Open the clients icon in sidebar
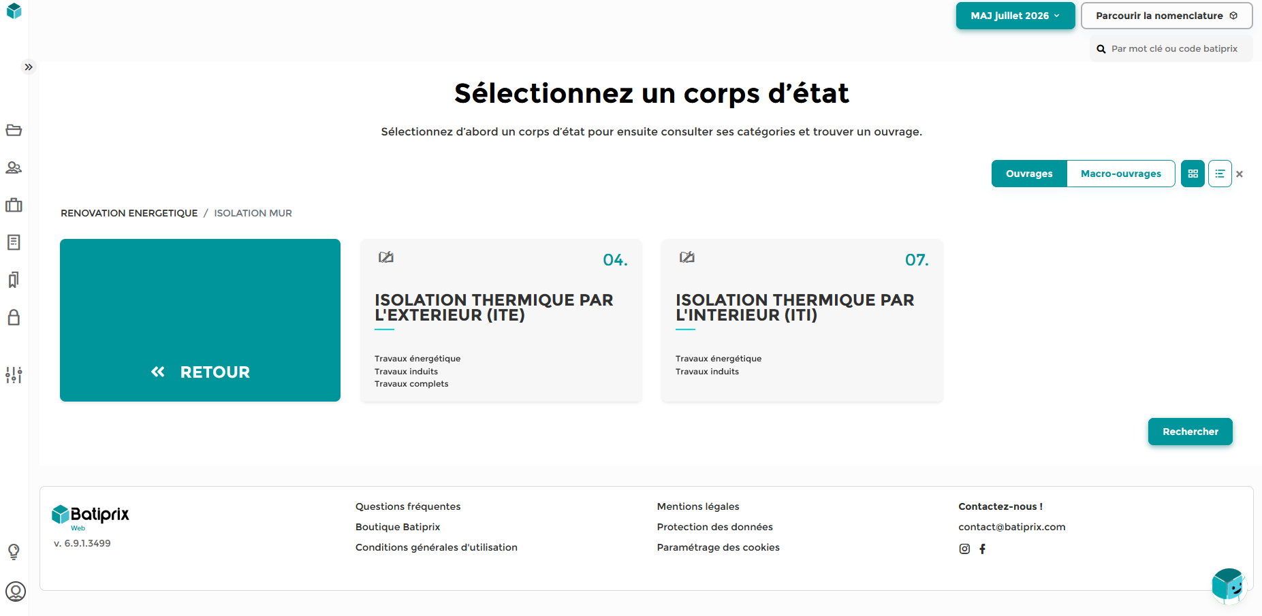Image resolution: width=1262 pixels, height=616 pixels. point(14,167)
